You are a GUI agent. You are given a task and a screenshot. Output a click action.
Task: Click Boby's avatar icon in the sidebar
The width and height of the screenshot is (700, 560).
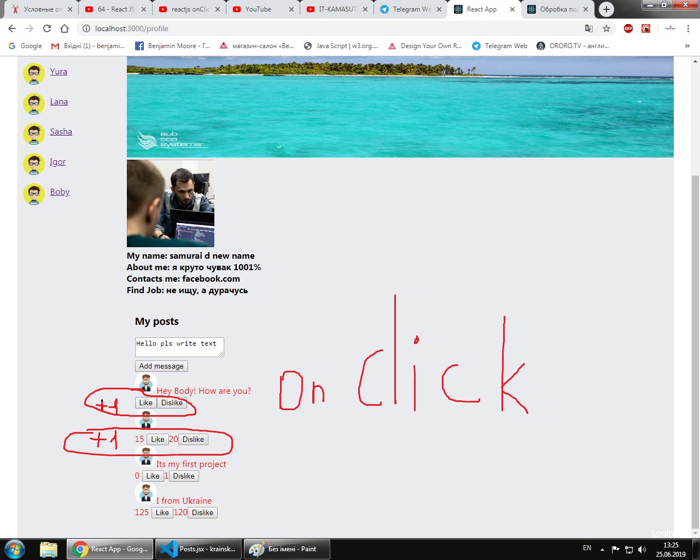(34, 194)
